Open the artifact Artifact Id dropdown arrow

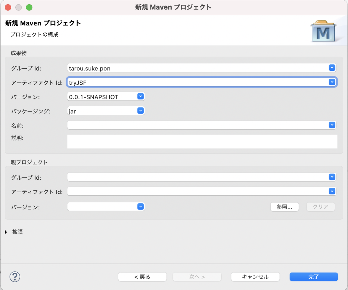[332, 82]
